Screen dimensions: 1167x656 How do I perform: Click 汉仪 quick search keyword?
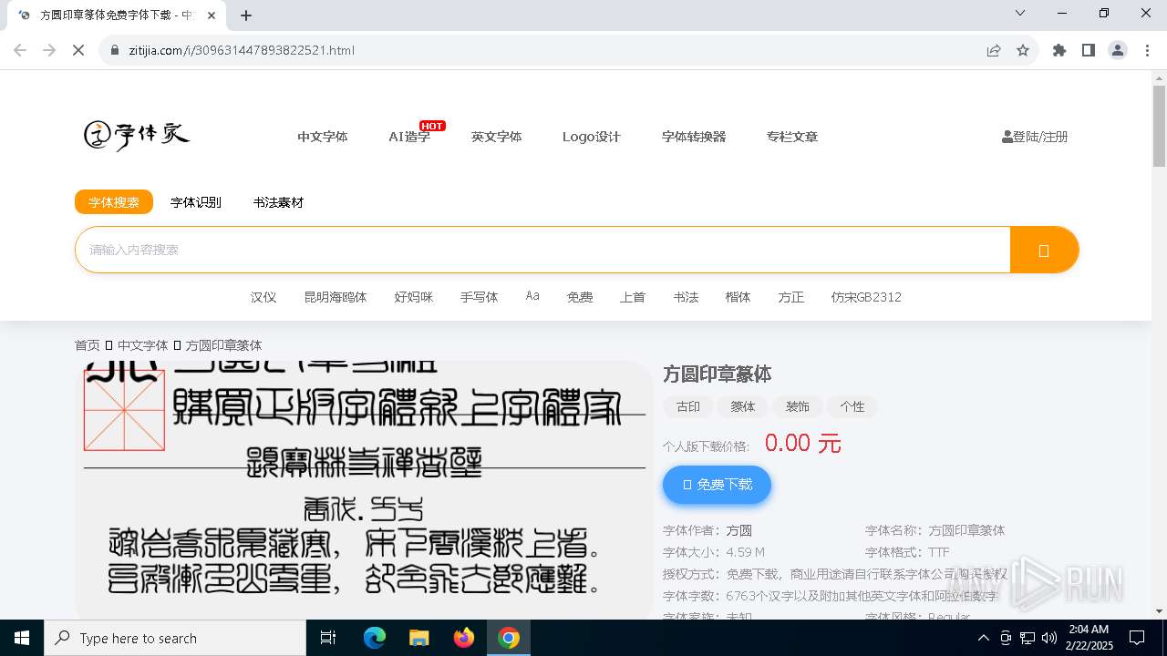tap(263, 297)
